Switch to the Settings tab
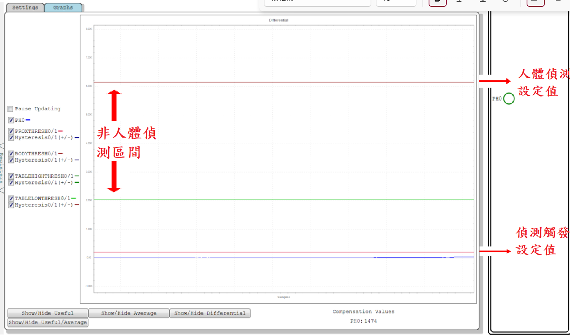 pos(25,7)
